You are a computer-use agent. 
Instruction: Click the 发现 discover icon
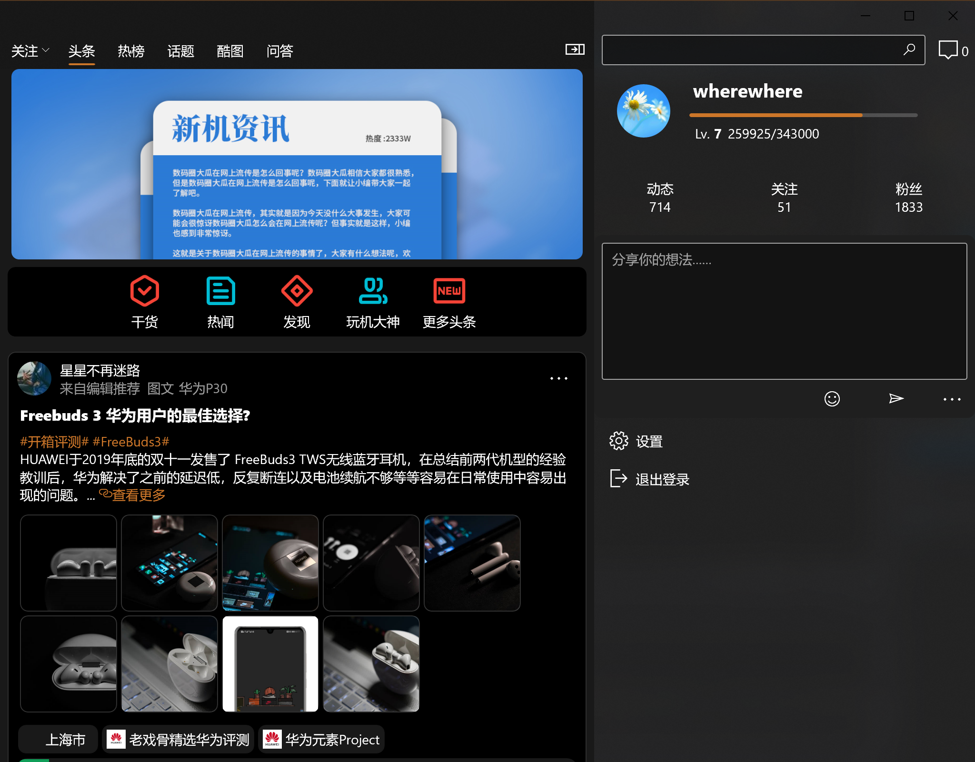tap(297, 291)
